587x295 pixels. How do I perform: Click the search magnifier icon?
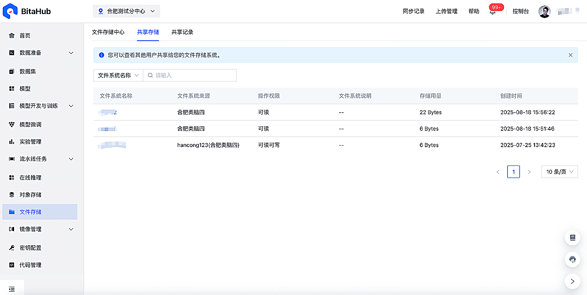150,75
